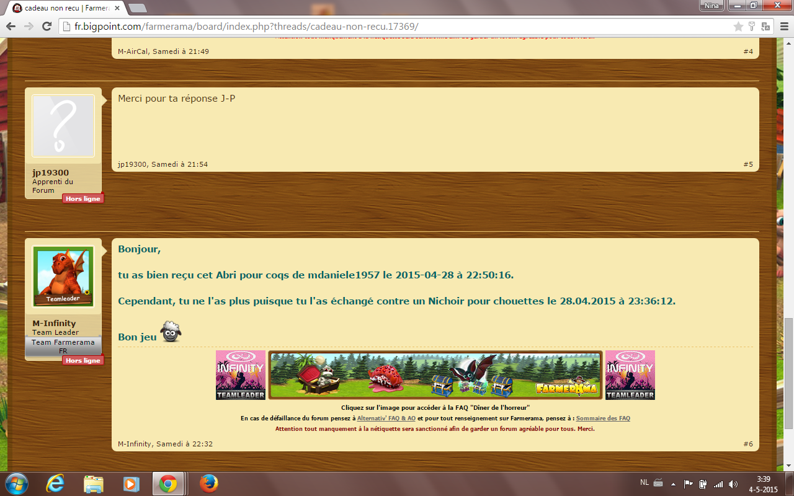Click the Team Farmerama FR banner
The image size is (794, 496).
(63, 347)
